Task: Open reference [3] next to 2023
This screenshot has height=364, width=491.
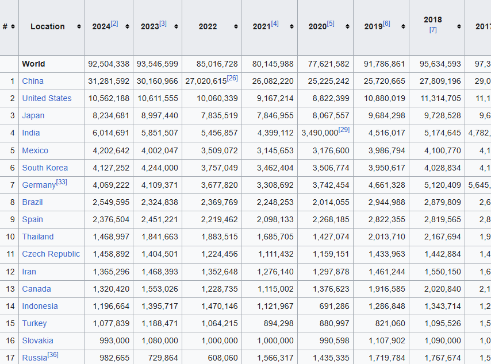Action: [x=163, y=24]
